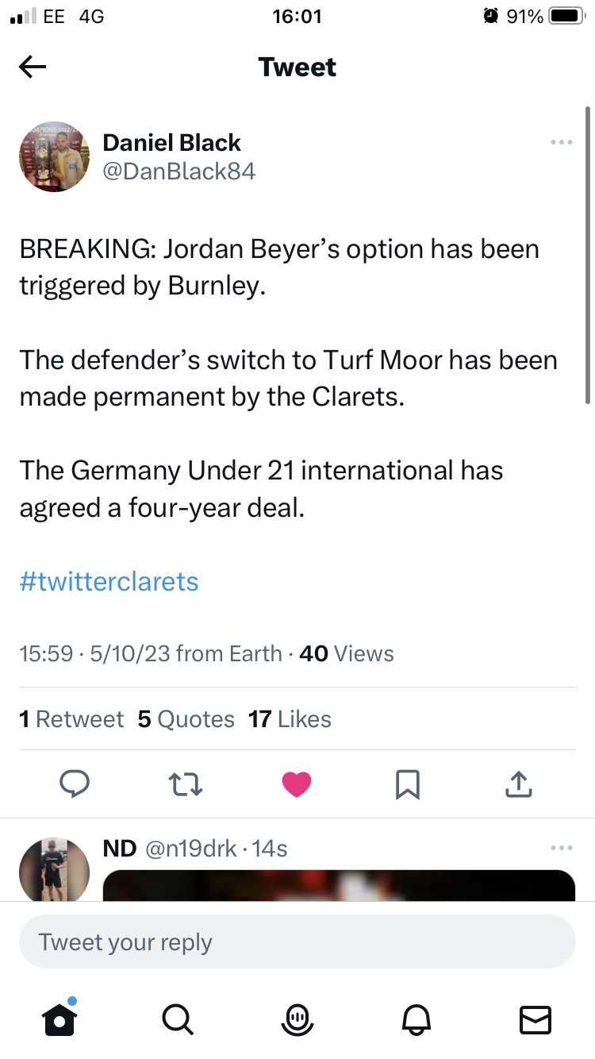
Task: Tap the Tweet your reply field
Action: 297,942
